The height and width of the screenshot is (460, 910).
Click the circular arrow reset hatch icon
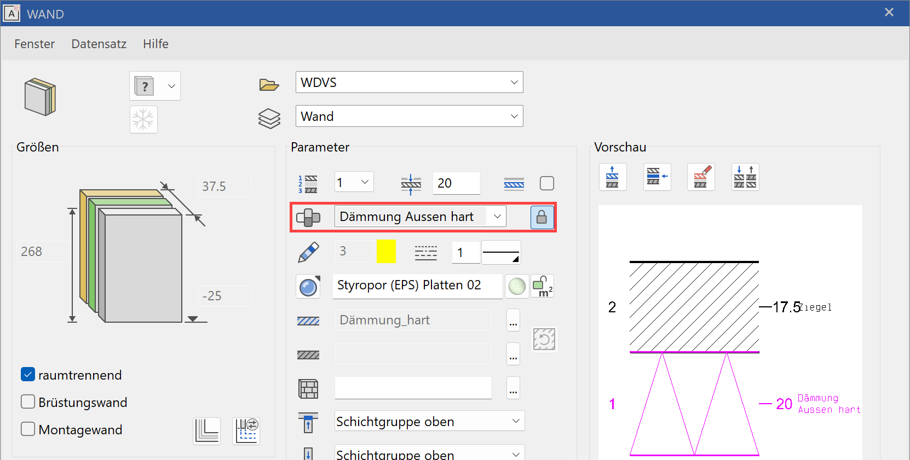pos(544,340)
